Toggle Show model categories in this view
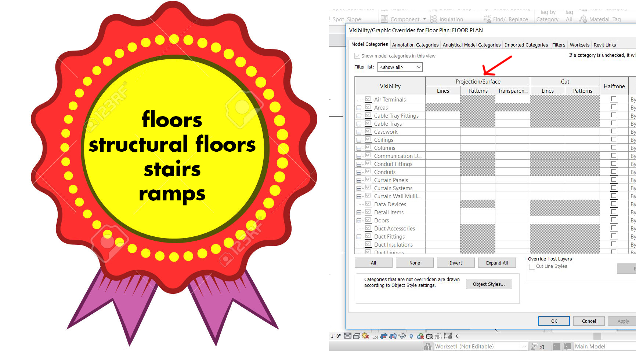 357,56
